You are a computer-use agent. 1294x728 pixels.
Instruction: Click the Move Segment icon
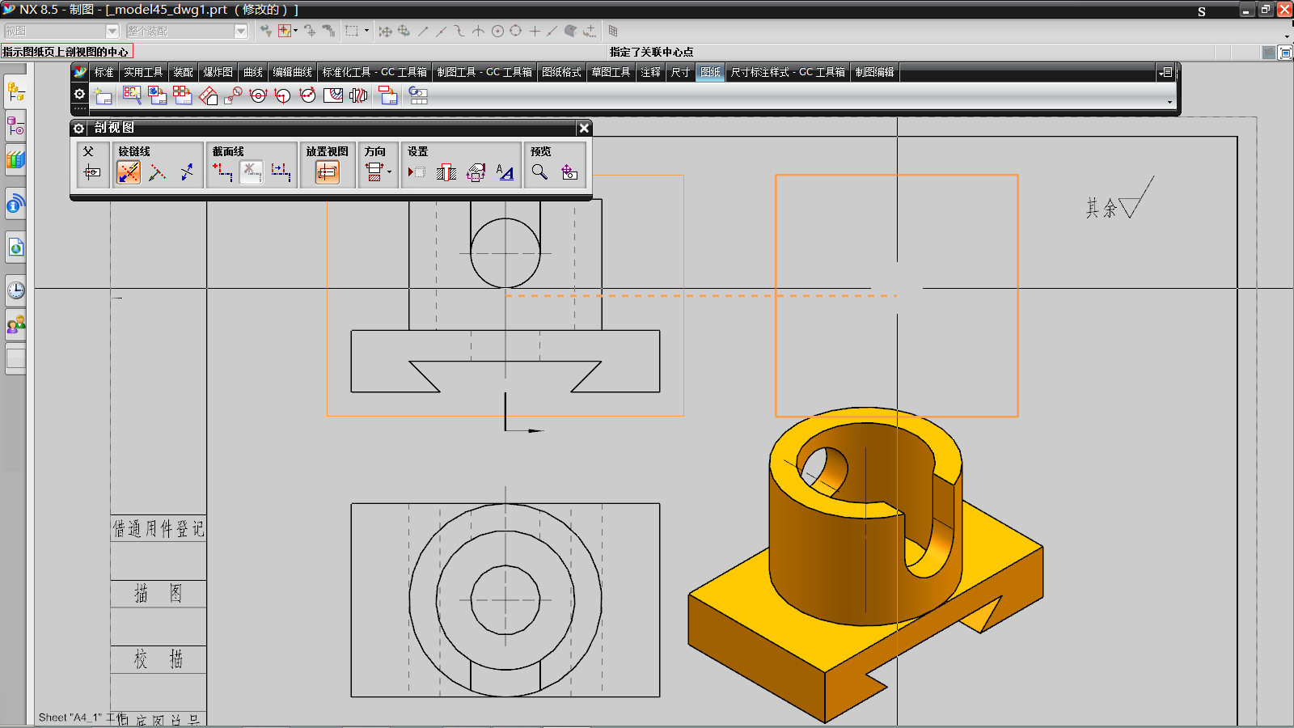[x=281, y=171]
